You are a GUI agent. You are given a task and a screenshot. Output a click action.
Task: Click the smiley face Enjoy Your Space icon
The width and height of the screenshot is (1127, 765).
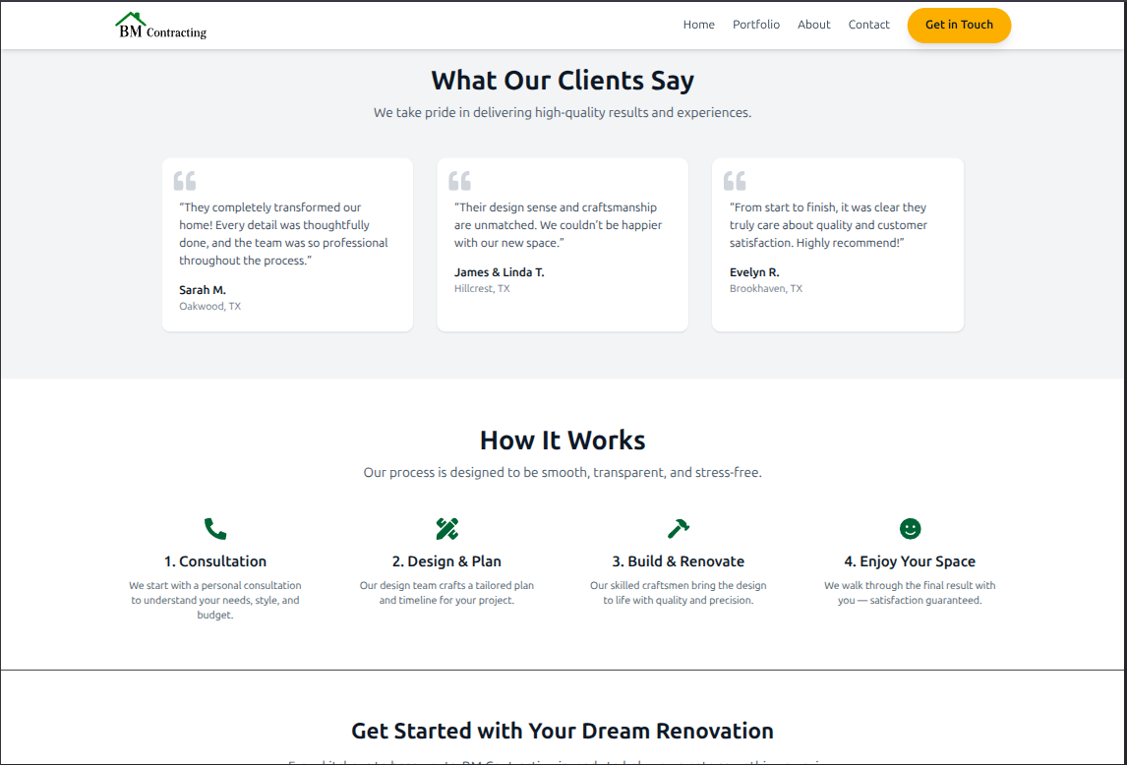[910, 529]
